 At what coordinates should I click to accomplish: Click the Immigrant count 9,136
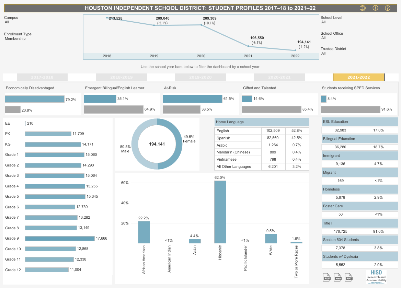[340, 164]
